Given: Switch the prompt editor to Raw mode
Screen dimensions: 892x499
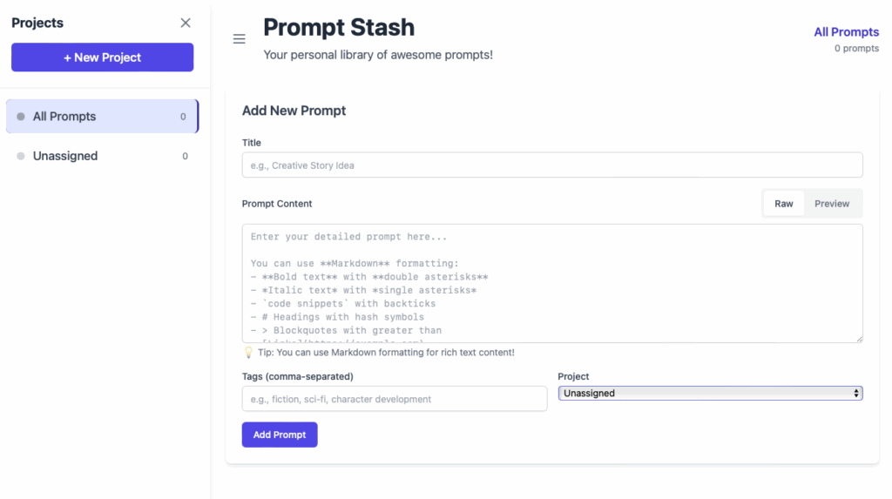Looking at the screenshot, I should pyautogui.click(x=784, y=204).
